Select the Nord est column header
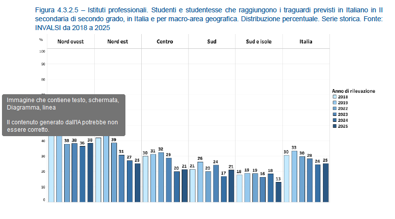The image size is (395, 219). (118, 41)
